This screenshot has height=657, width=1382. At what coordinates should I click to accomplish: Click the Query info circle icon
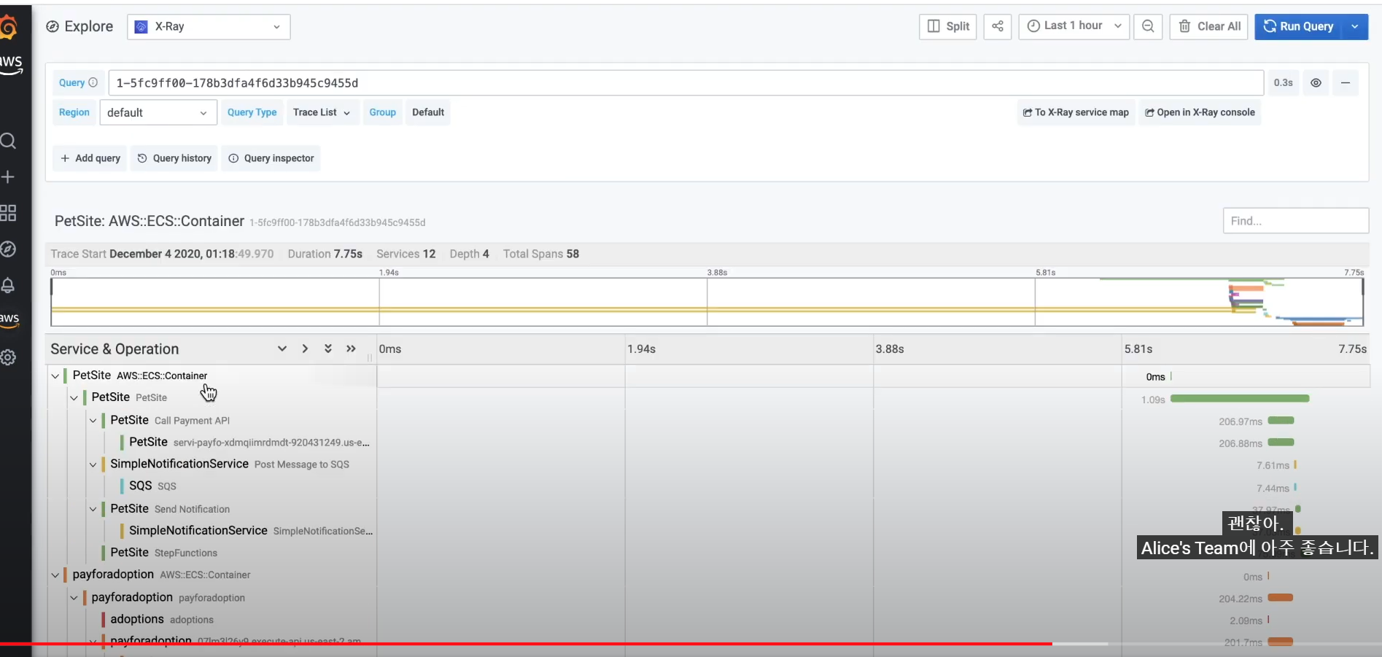tap(93, 82)
